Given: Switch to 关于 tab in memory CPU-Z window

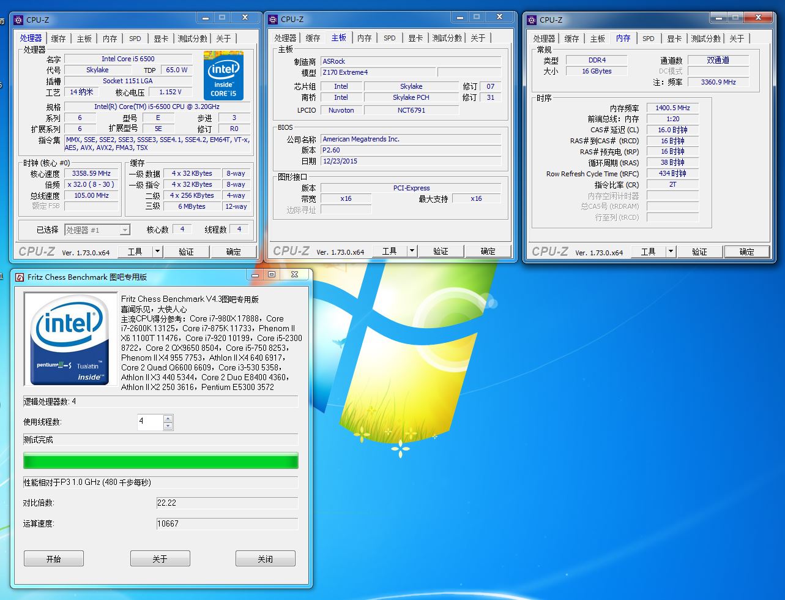Looking at the screenshot, I should (737, 39).
